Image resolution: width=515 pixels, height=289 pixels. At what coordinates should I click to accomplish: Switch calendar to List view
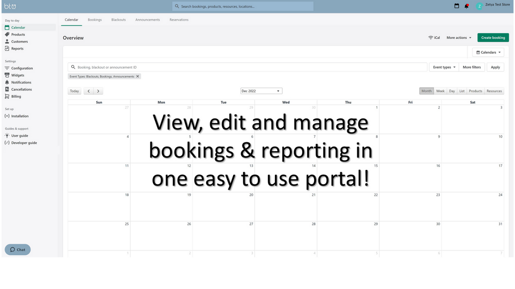coord(462,91)
